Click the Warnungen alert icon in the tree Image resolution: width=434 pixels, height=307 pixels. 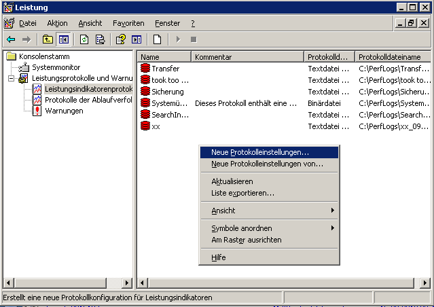point(37,111)
